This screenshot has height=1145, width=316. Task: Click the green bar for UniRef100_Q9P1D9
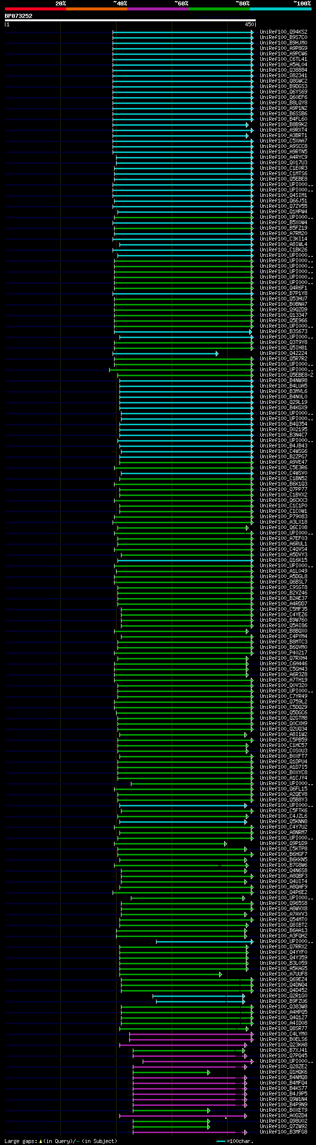pos(171,844)
